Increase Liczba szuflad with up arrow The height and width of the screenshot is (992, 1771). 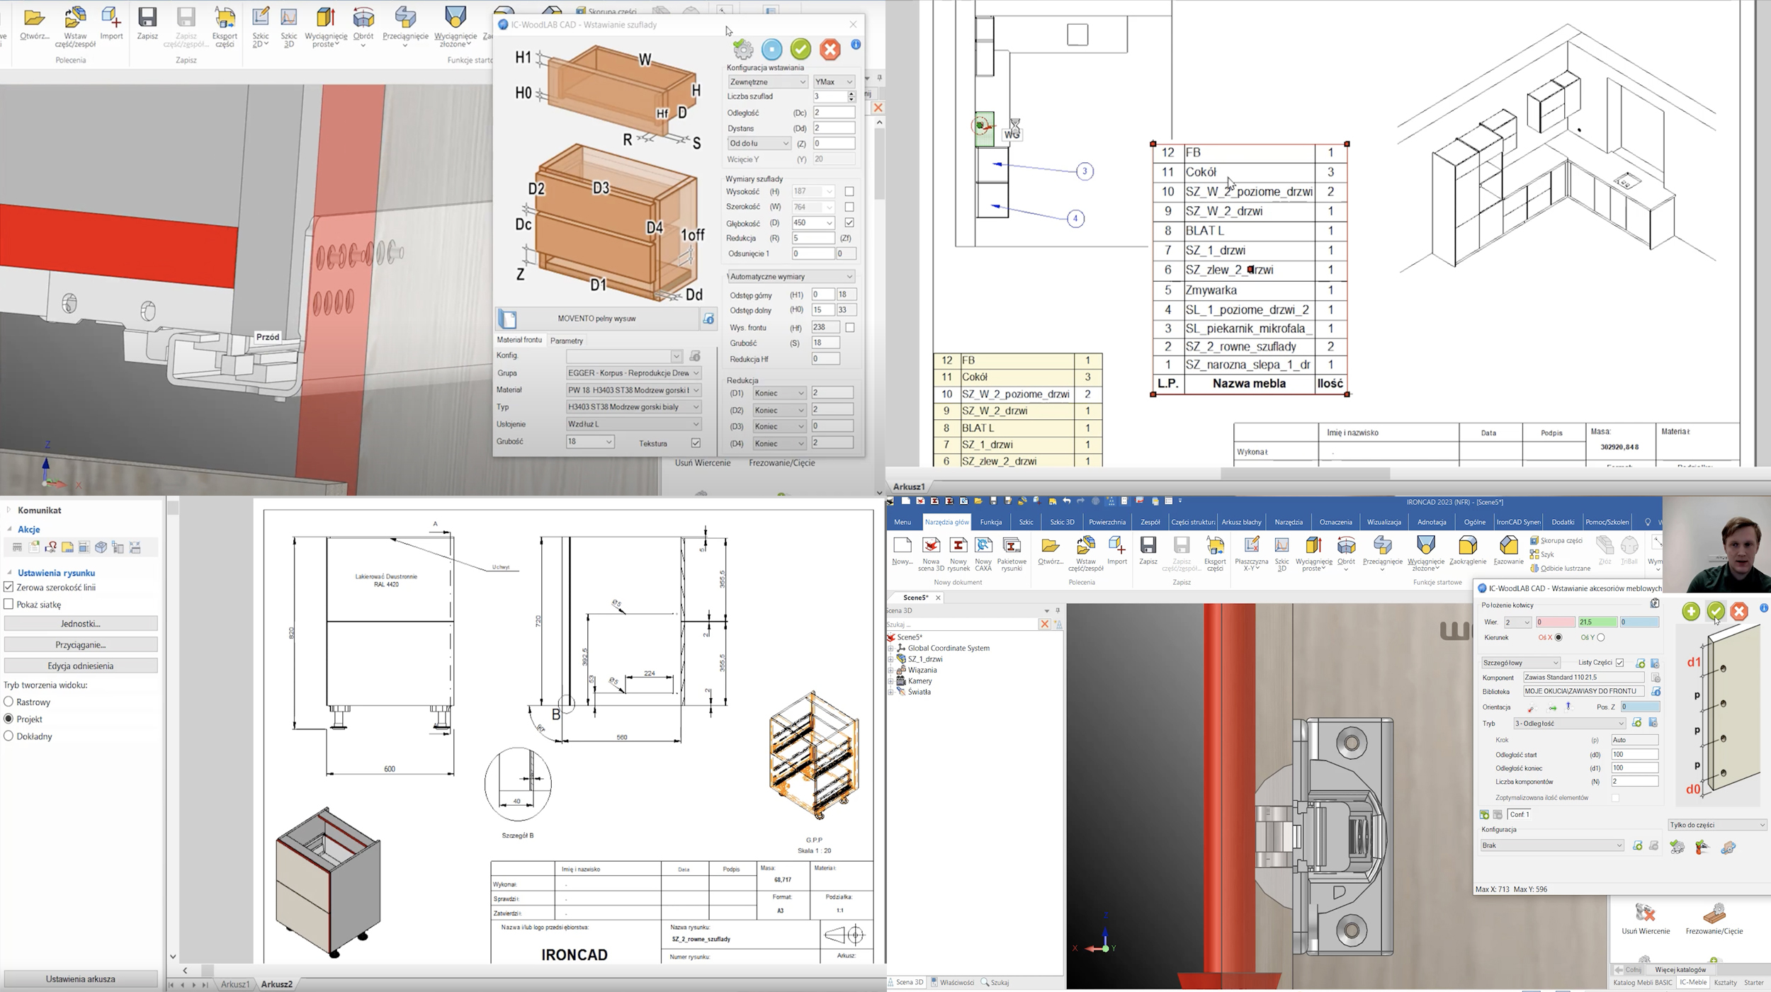pos(851,93)
